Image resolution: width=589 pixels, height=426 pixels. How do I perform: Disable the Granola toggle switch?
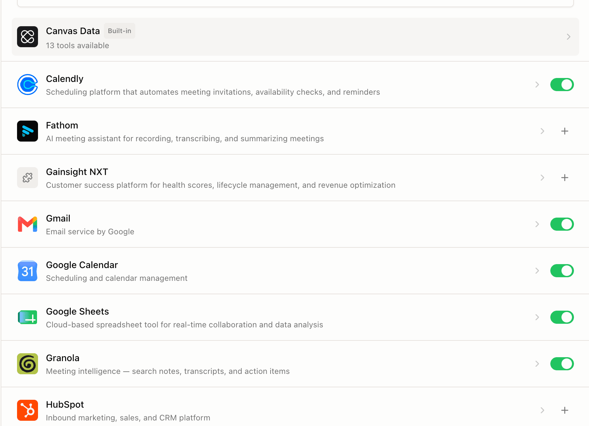[562, 364]
